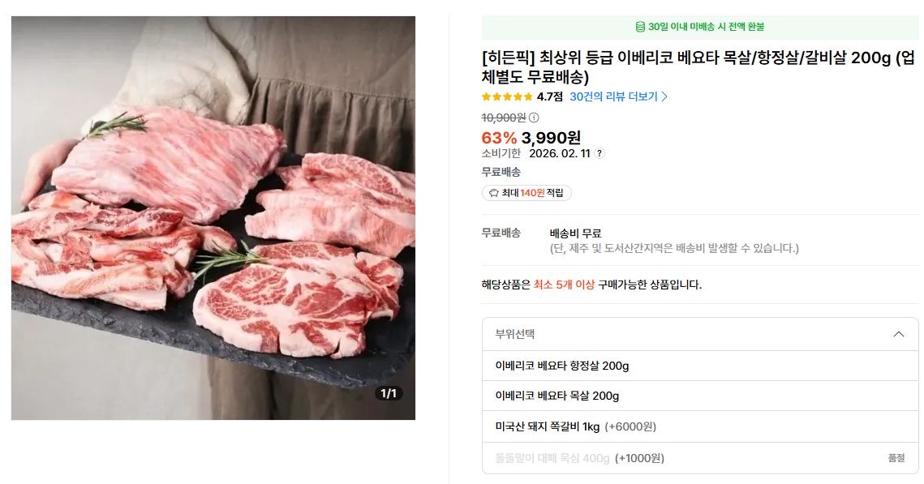
Task: Click the 1/1 image counter badge
Action: point(389,393)
